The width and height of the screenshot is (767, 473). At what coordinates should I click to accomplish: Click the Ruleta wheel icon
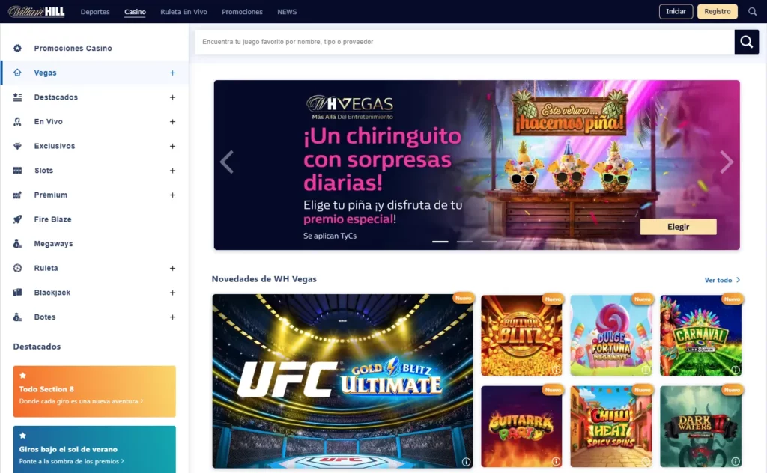pyautogui.click(x=18, y=268)
